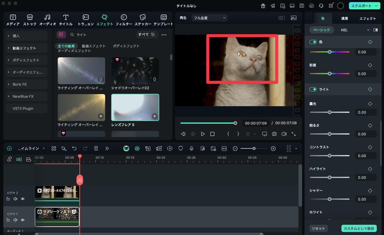Open the すべて filter dropdown
The height and width of the screenshot is (235, 384).
[147, 35]
